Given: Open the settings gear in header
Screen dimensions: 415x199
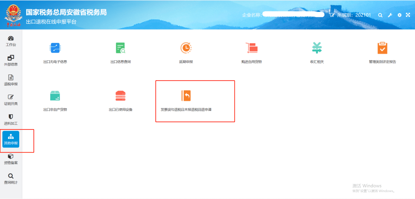Looking at the screenshot, I should tap(399, 15).
